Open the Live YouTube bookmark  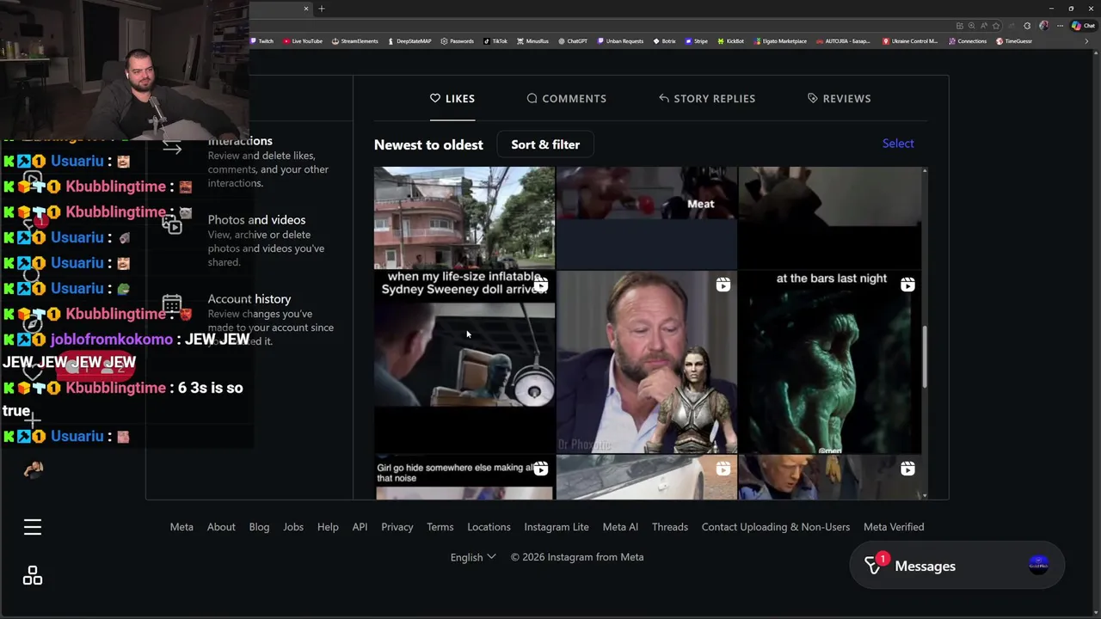point(303,41)
